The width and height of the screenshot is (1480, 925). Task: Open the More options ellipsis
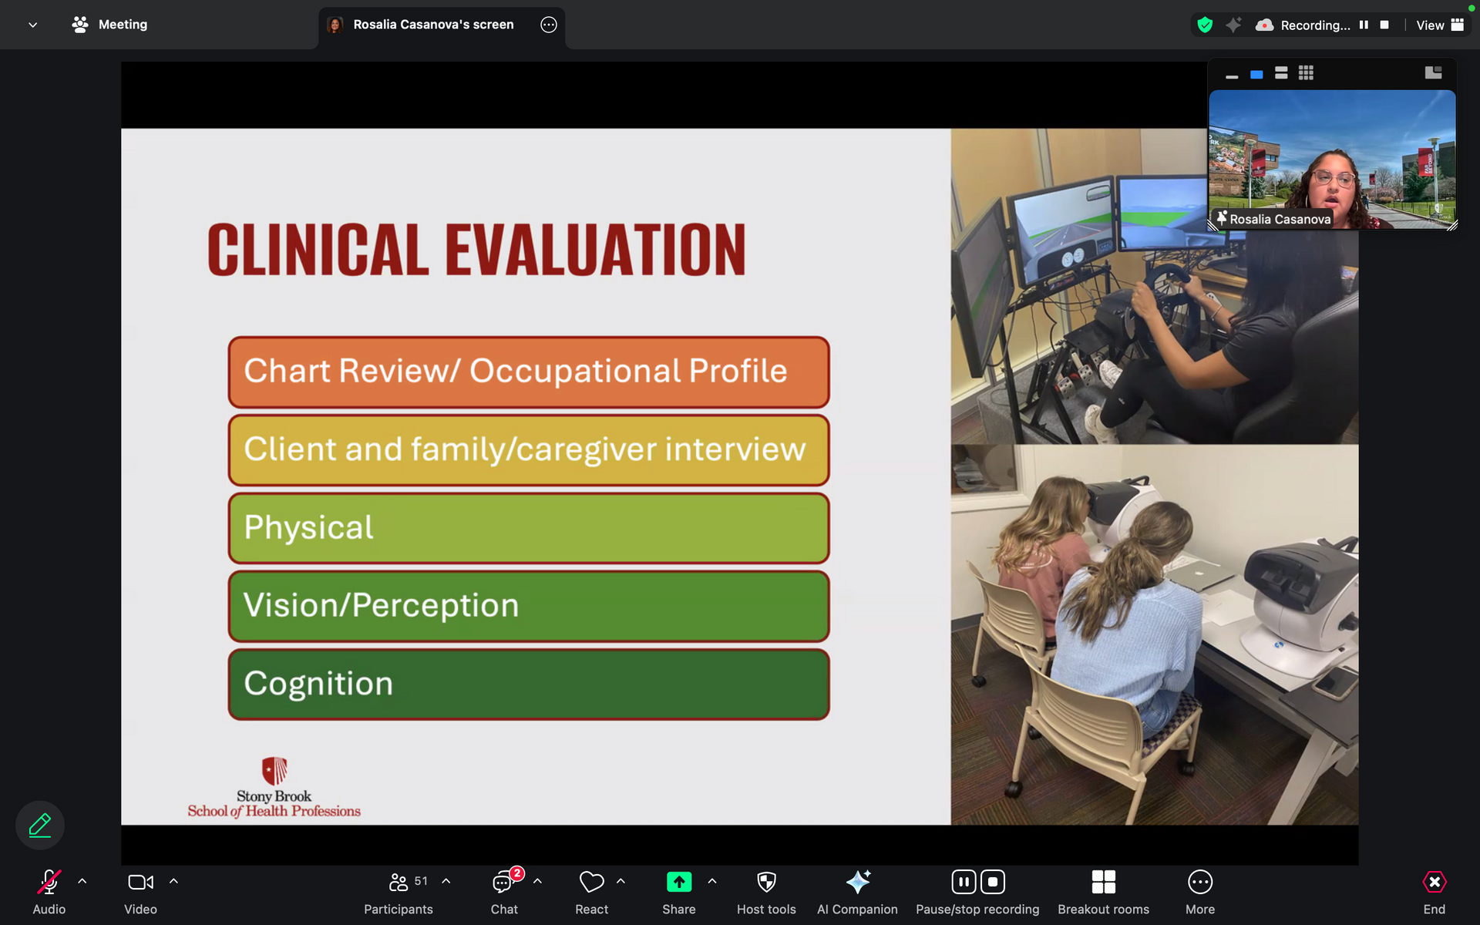[x=1199, y=883]
